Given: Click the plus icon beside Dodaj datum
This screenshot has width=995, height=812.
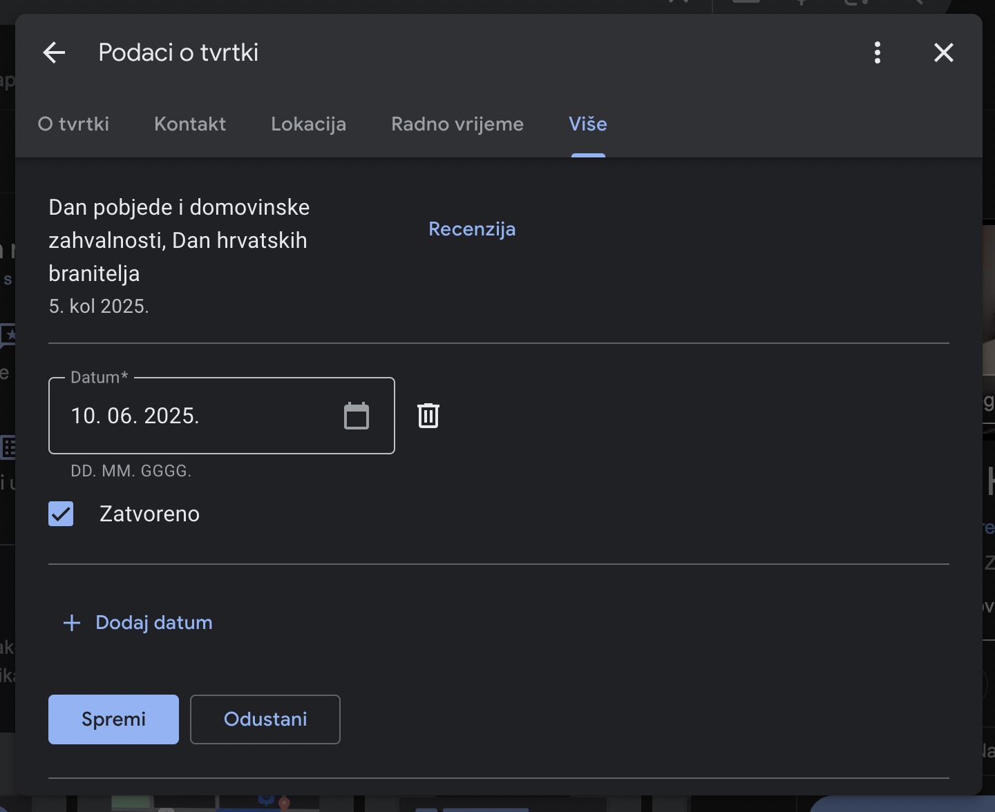Looking at the screenshot, I should pyautogui.click(x=72, y=623).
